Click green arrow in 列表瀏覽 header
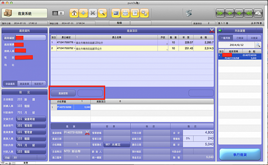268x165 pixels. (220, 31)
